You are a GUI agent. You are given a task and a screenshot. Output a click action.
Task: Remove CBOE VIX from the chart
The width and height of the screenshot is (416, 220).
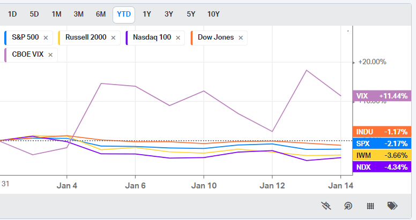(50, 55)
